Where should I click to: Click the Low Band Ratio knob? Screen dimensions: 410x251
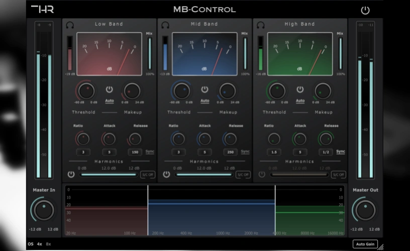pyautogui.click(x=83, y=139)
